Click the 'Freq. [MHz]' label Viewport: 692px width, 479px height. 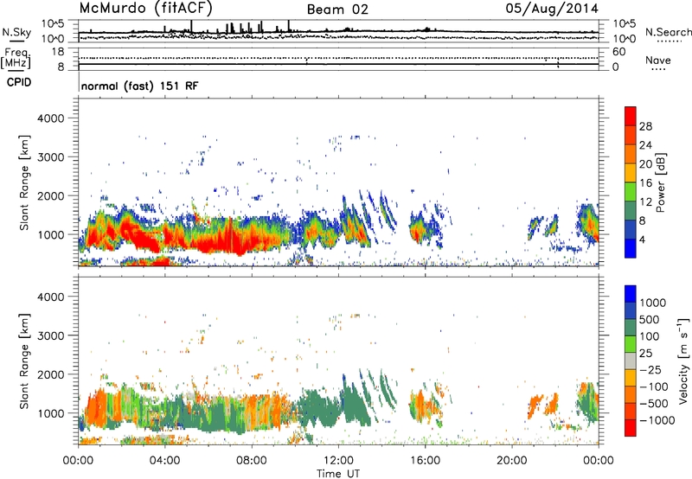(16, 58)
